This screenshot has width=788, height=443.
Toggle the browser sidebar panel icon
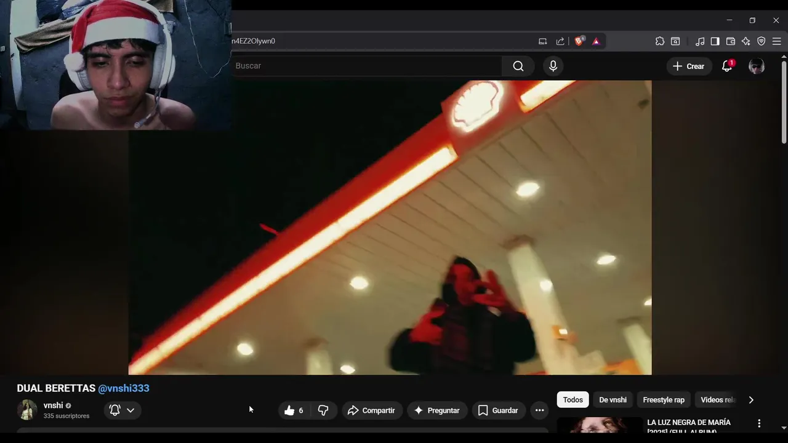coord(715,41)
